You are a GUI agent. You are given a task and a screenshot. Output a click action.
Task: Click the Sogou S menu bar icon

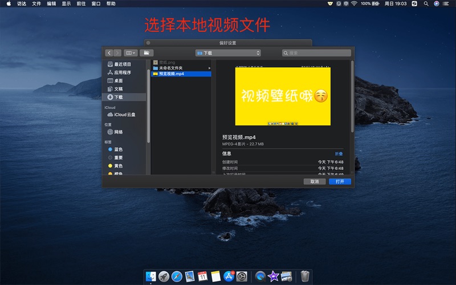[414, 3]
